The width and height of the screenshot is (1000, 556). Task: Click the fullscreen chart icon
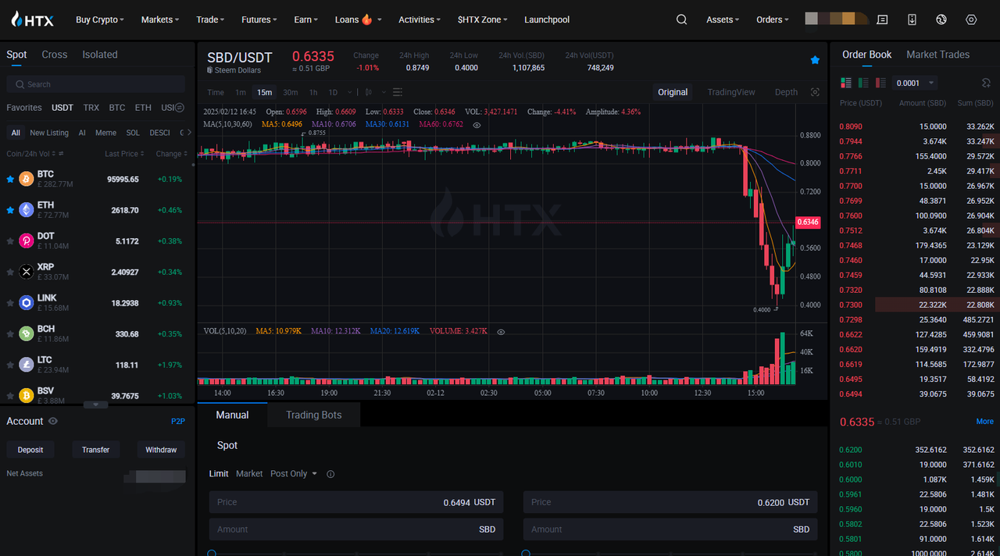(815, 92)
